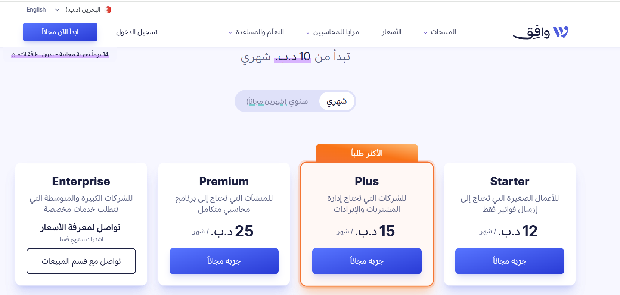Click جرّبه مجاناً on the Premium plan

point(224,261)
